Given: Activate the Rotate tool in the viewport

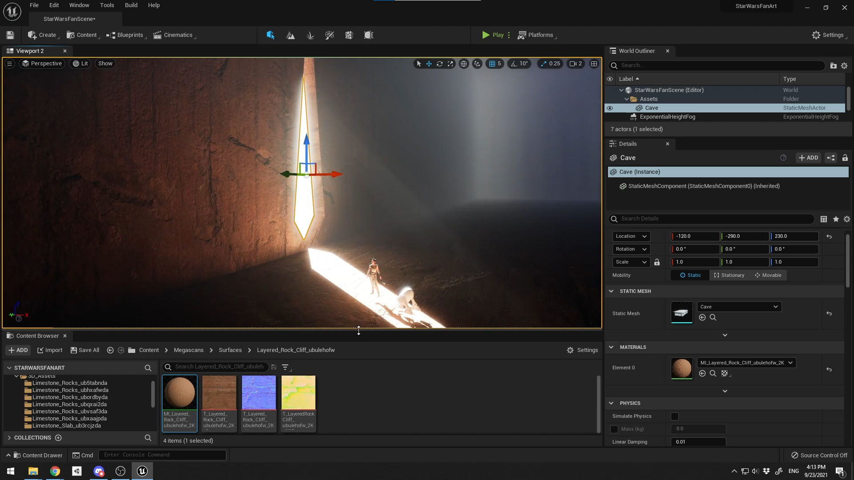Looking at the screenshot, I should 439,64.
